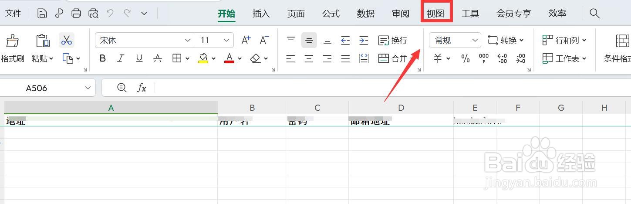Click the Borders icon
This screenshot has width=631, height=204.
tap(177, 58)
